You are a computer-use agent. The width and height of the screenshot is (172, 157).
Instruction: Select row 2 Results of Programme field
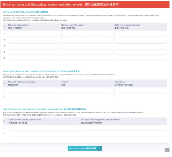(x=123, y=134)
